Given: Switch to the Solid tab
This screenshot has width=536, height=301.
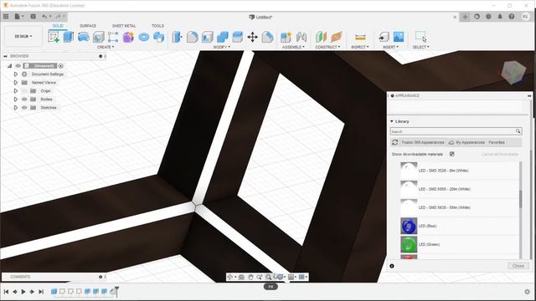Looking at the screenshot, I should (58, 26).
